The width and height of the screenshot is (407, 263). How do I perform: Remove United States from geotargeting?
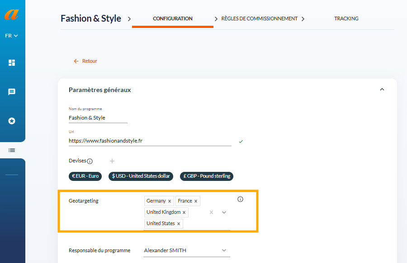[x=179, y=224]
